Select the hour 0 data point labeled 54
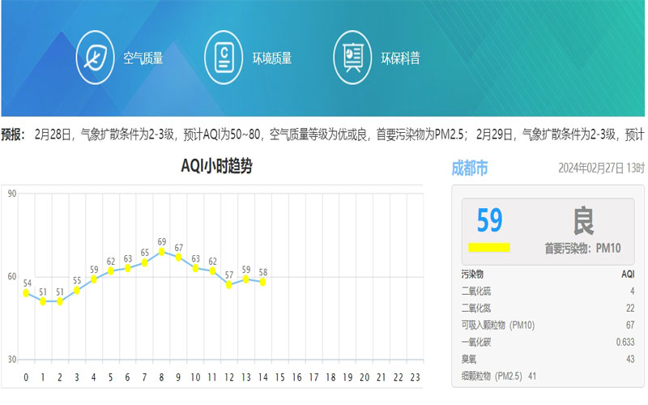This screenshot has width=648, height=405. 26,293
